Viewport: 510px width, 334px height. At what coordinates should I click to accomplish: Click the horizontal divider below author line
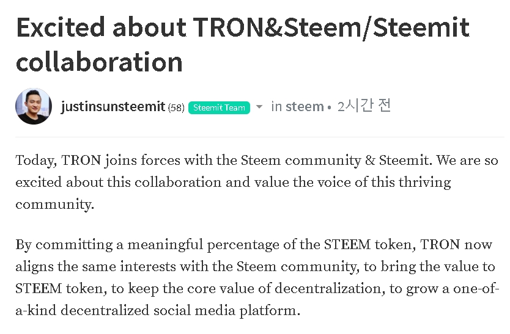click(259, 137)
